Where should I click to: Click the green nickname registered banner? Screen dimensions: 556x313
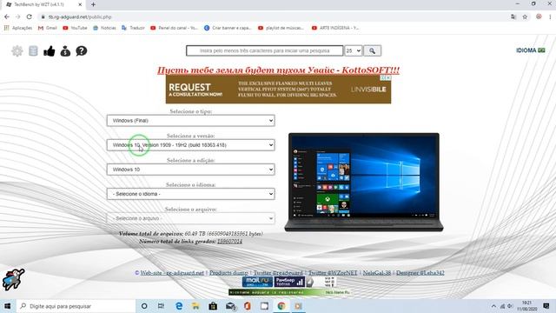pyautogui.click(x=290, y=292)
